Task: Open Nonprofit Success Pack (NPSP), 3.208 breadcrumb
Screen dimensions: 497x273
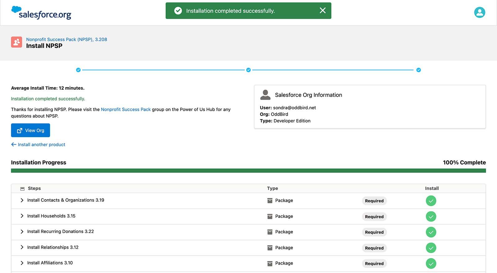Action: pyautogui.click(x=66, y=39)
